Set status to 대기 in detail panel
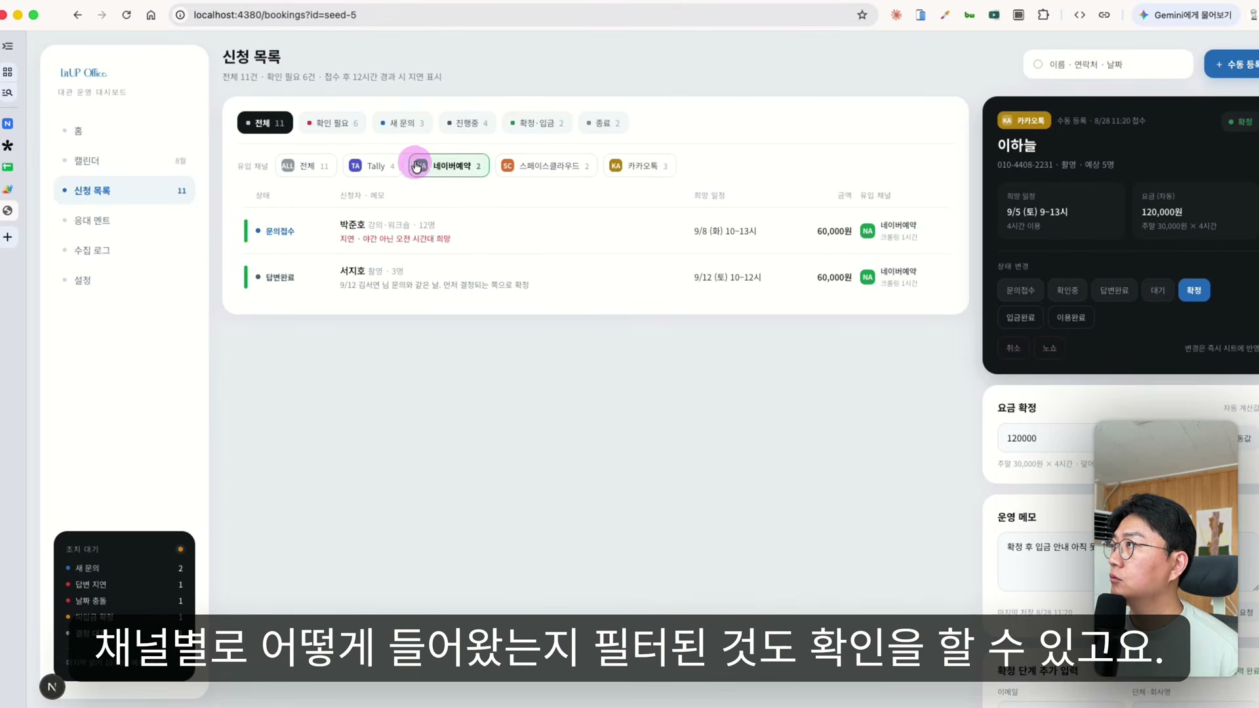1259x708 pixels. click(1158, 290)
